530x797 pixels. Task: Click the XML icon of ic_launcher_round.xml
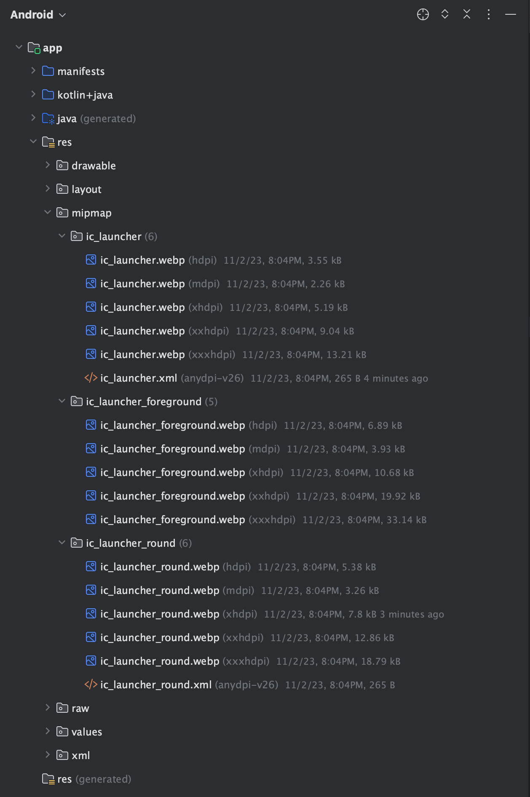click(x=91, y=685)
